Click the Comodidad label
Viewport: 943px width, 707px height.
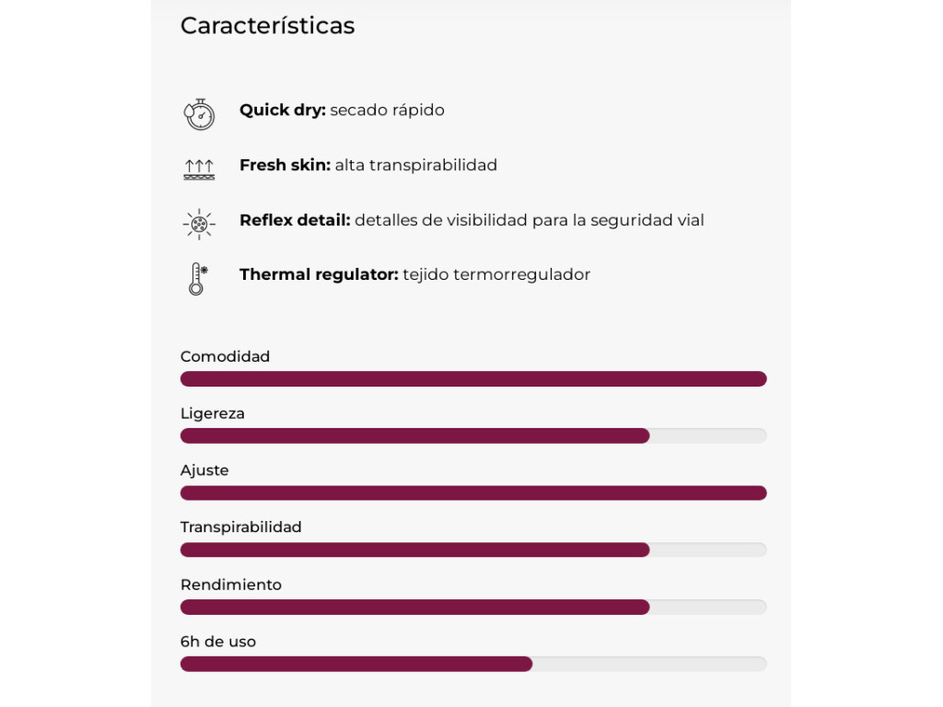pyautogui.click(x=225, y=356)
